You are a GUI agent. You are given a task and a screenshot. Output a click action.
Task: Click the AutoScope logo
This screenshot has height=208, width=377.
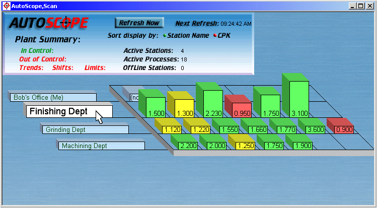49,23
